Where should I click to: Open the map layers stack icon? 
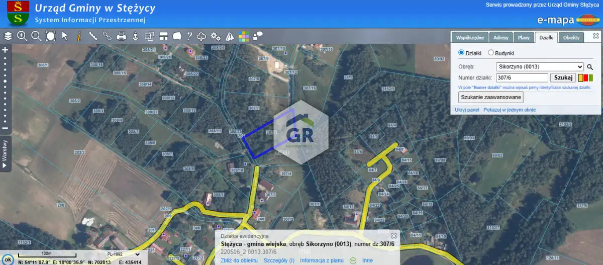pos(8,36)
